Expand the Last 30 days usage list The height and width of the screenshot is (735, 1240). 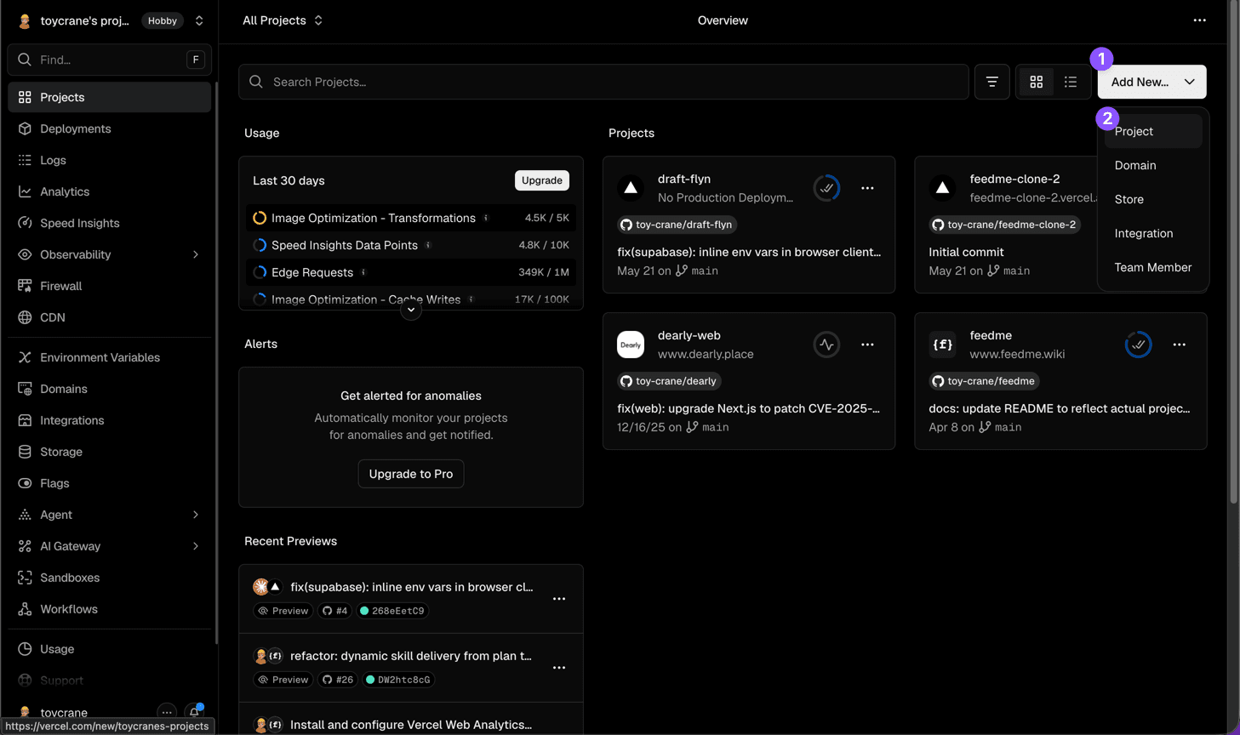(x=411, y=310)
